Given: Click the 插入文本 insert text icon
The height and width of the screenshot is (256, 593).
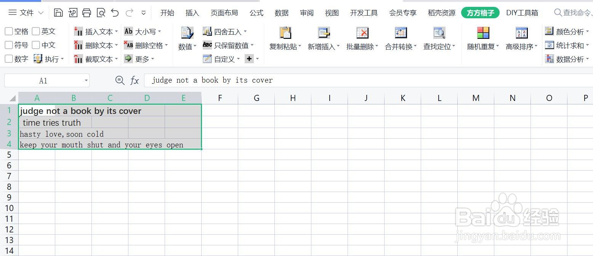Looking at the screenshot, I should (x=78, y=31).
